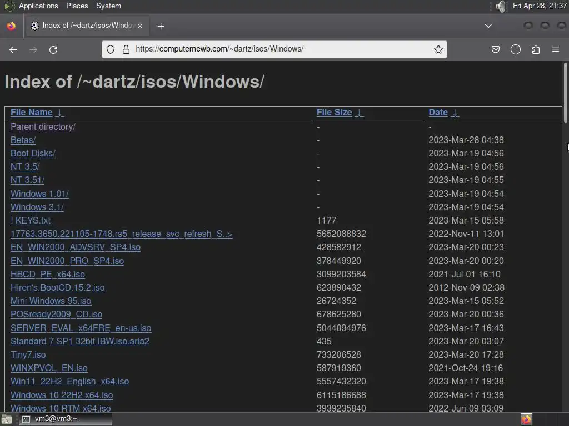
Task: Open the Parent directory/ link
Action: click(43, 127)
